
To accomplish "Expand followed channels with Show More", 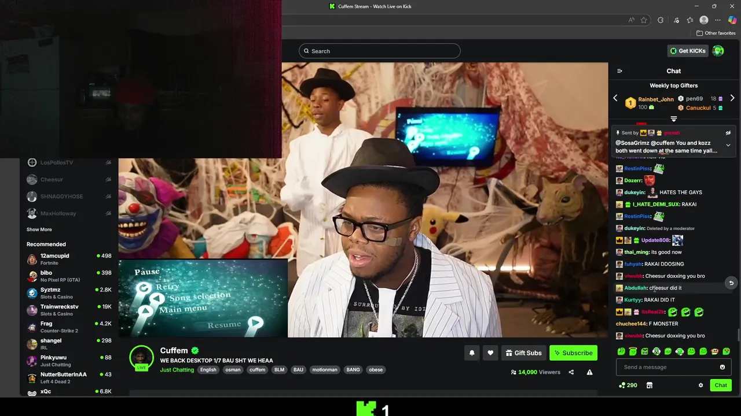I will pos(39,229).
